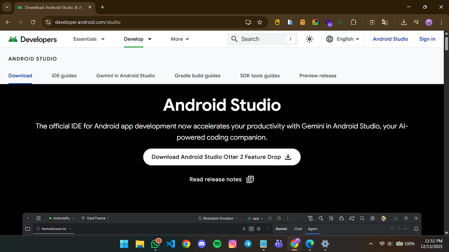Open the media controls icon
The width and height of the screenshot is (449, 252).
pos(416,22)
